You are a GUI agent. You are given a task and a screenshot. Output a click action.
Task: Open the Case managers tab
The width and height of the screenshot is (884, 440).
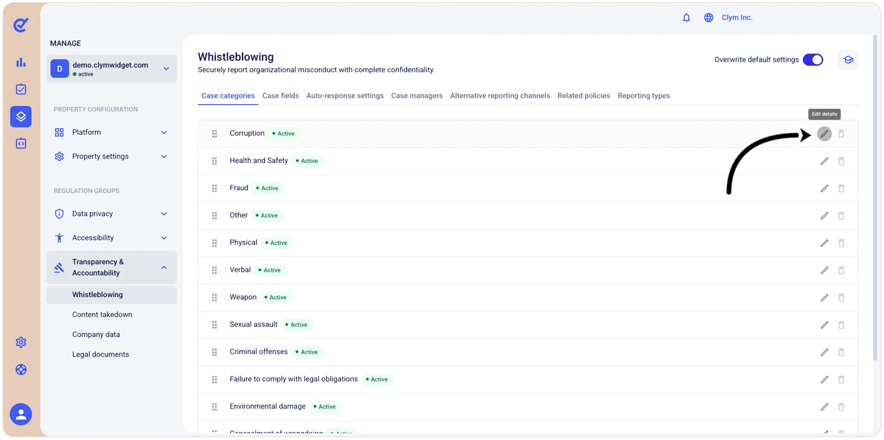click(x=417, y=96)
